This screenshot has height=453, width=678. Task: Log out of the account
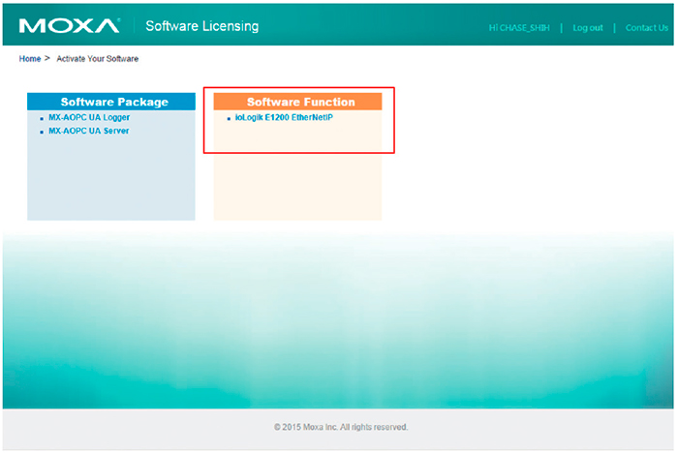587,28
